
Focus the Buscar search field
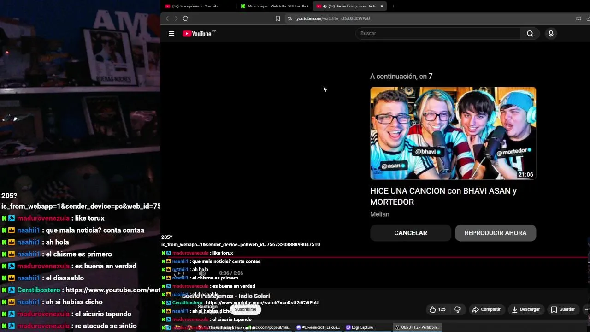(x=438, y=34)
